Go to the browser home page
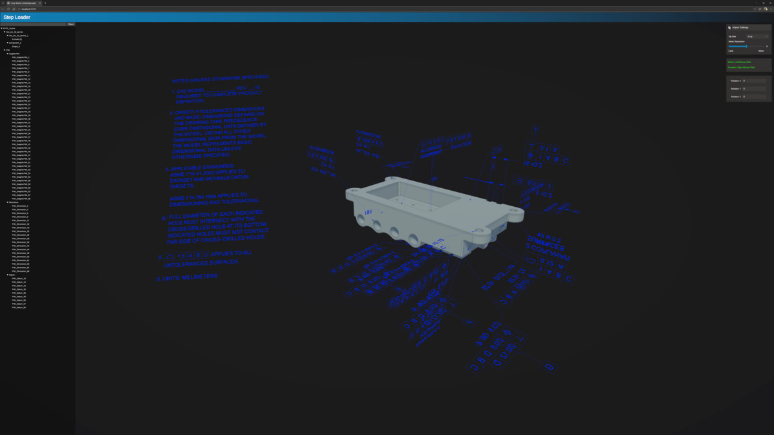 [14, 9]
